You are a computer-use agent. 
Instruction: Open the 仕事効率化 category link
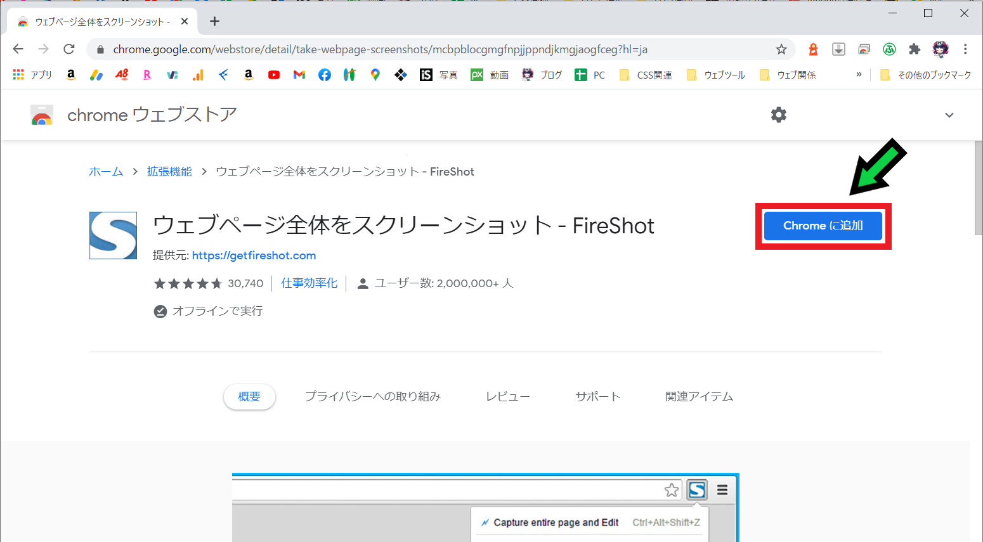point(309,283)
